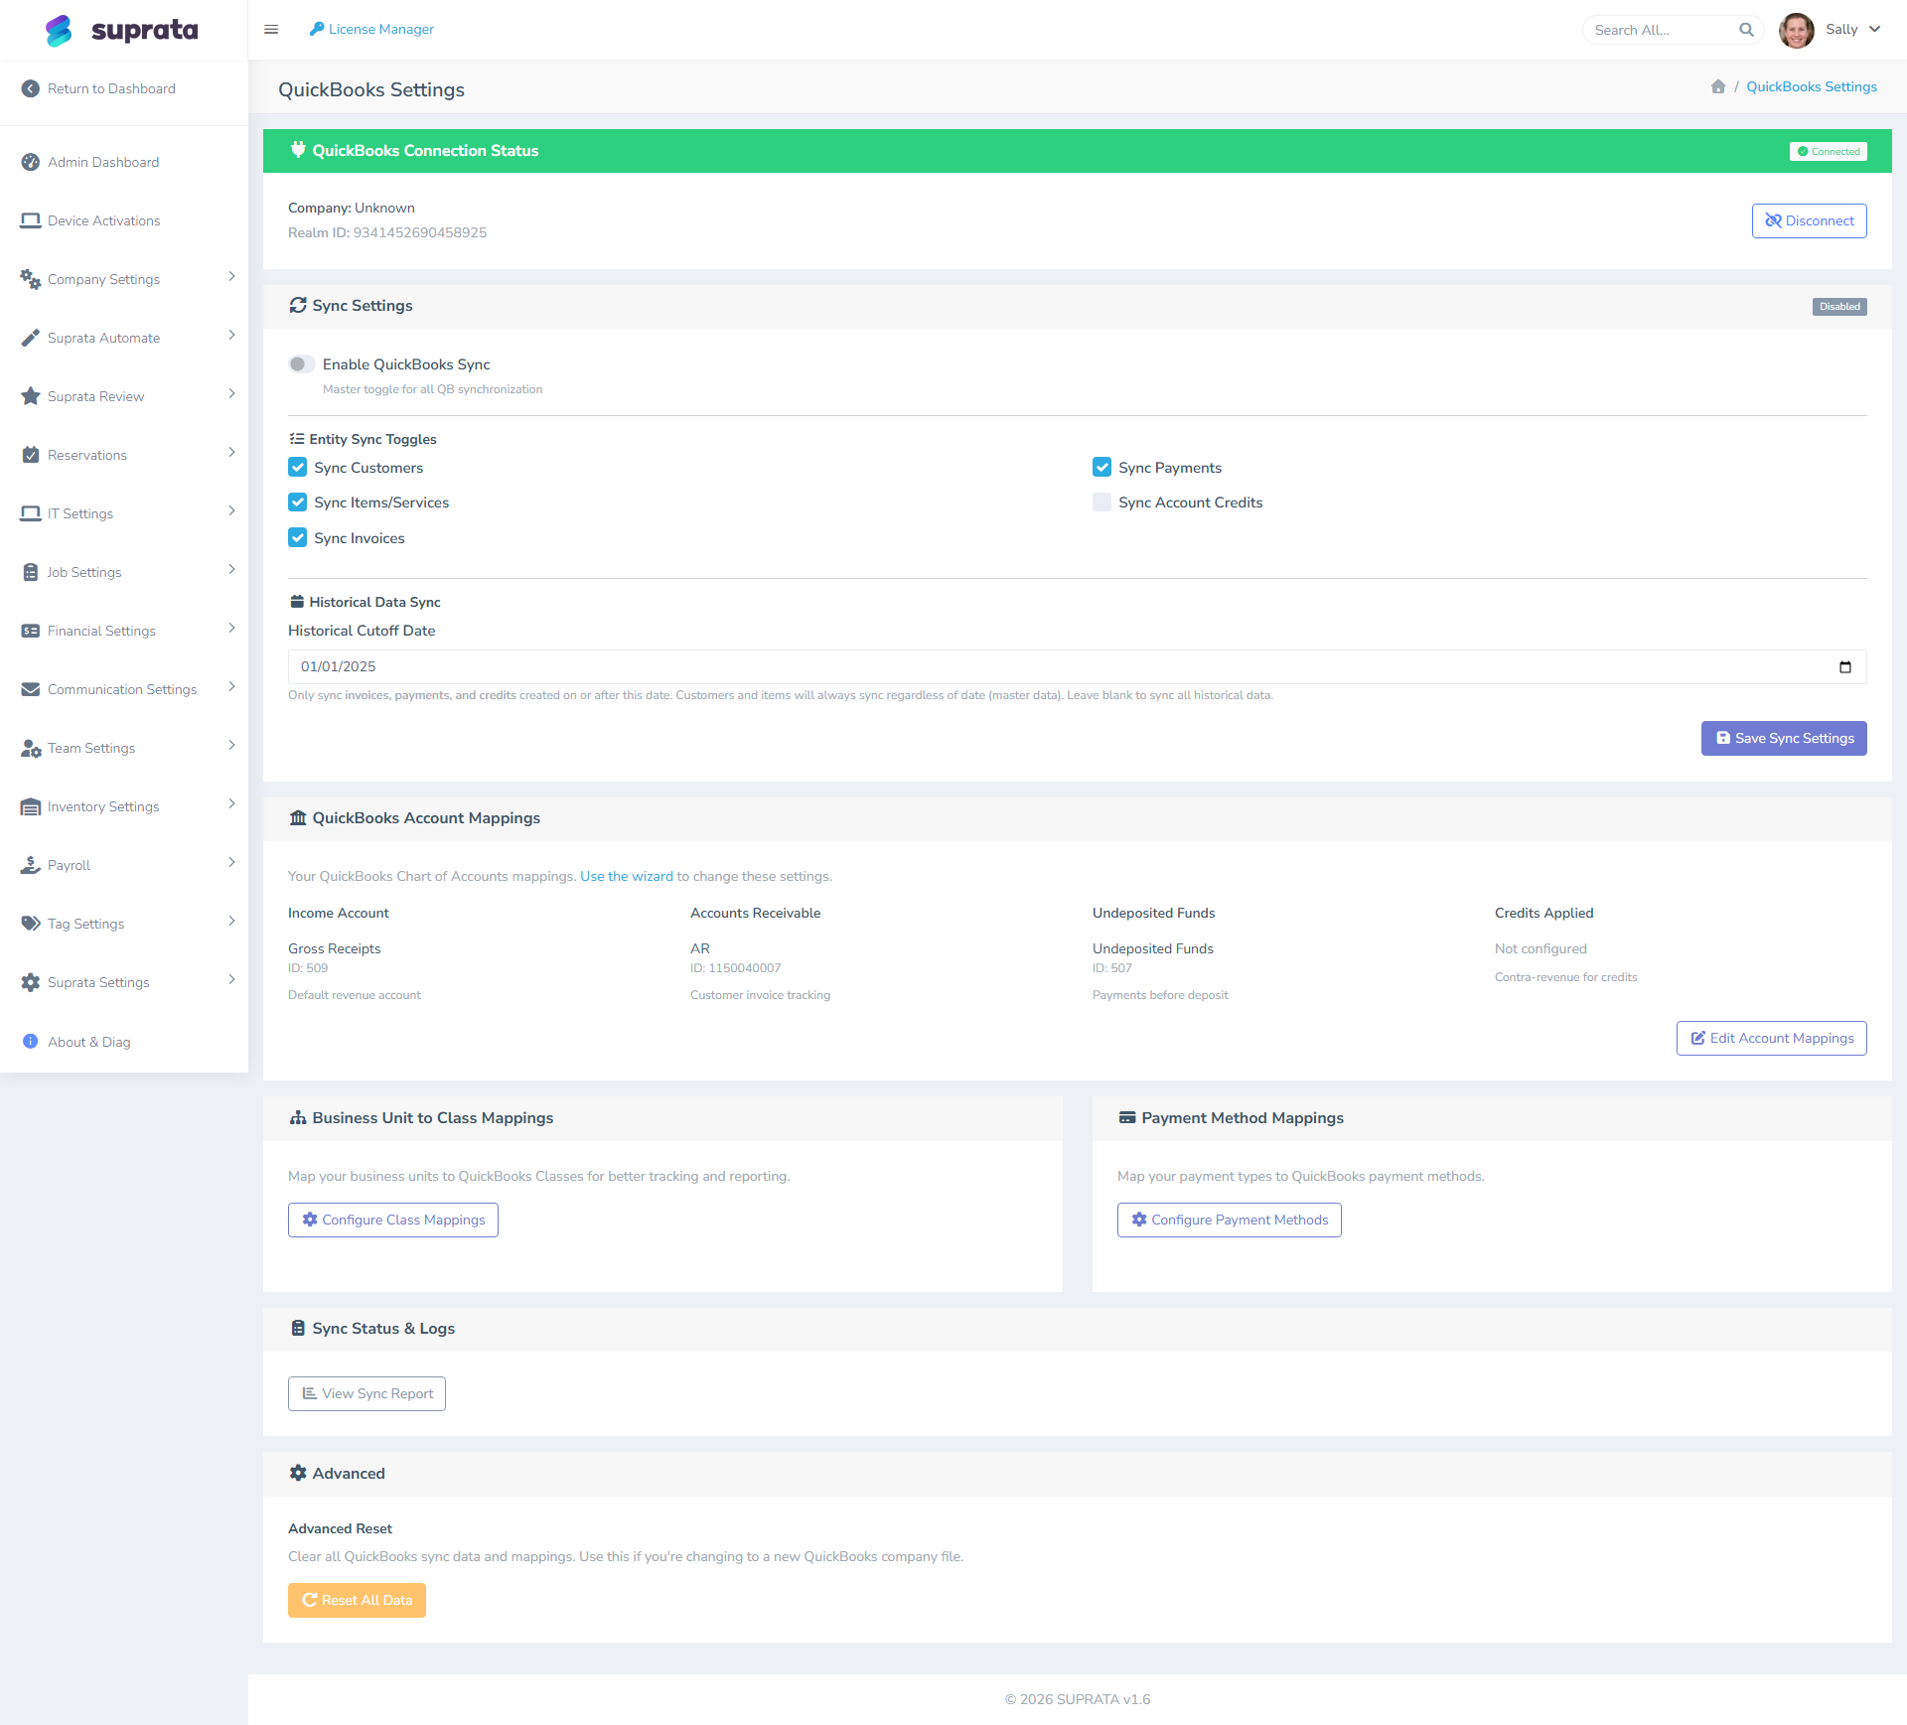Viewport: 1907px width, 1725px height.
Task: Click the Disabled sync status badge
Action: click(x=1839, y=306)
